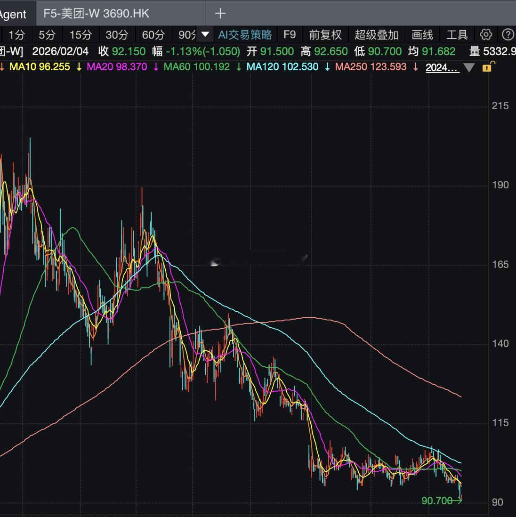Image resolution: width=516 pixels, height=517 pixels.
Task: Toggle the orange lock icon
Action: click(487, 67)
